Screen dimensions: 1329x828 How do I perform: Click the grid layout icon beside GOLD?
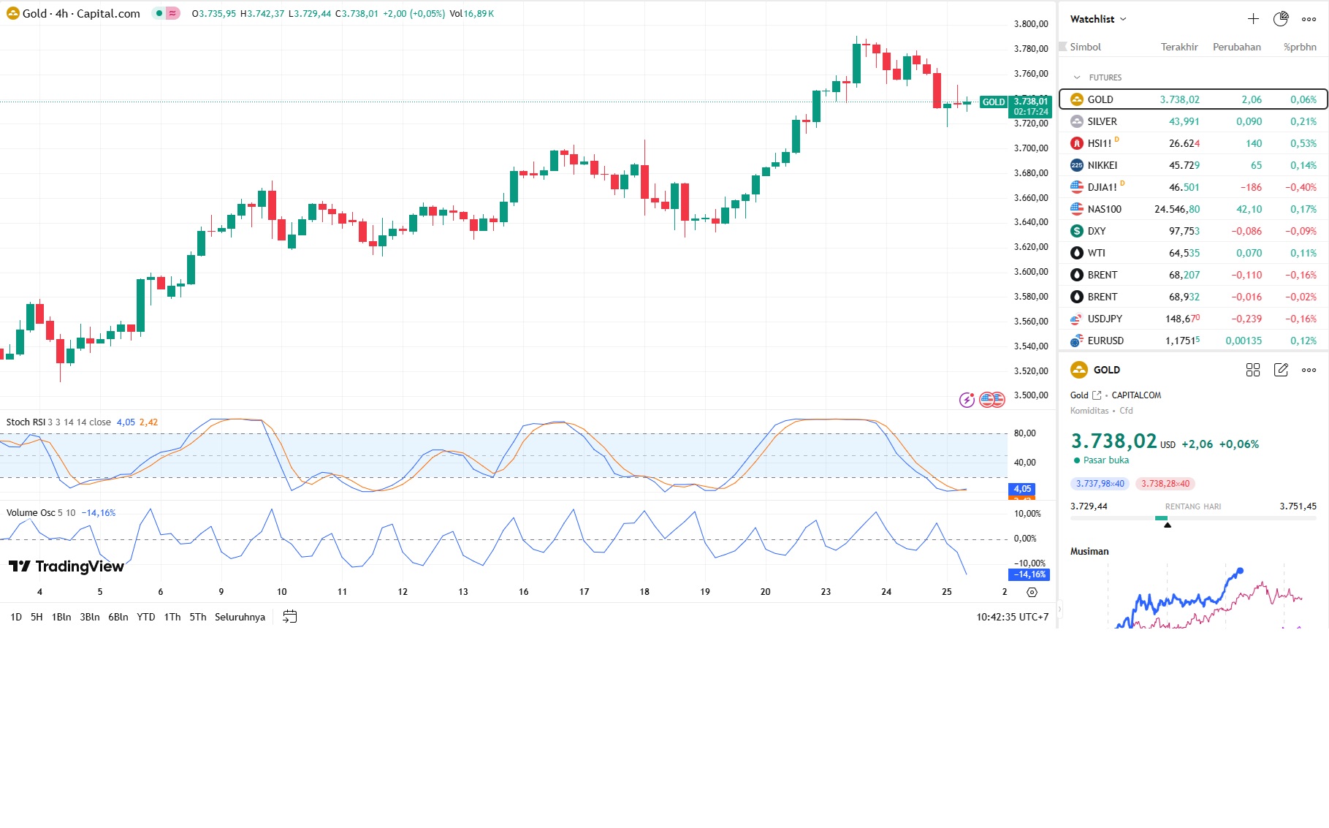point(1252,370)
